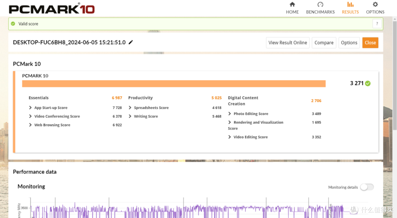Screen dimensions: 397x218
Task: Expand the Photo Editing Score row
Action: 230,114
